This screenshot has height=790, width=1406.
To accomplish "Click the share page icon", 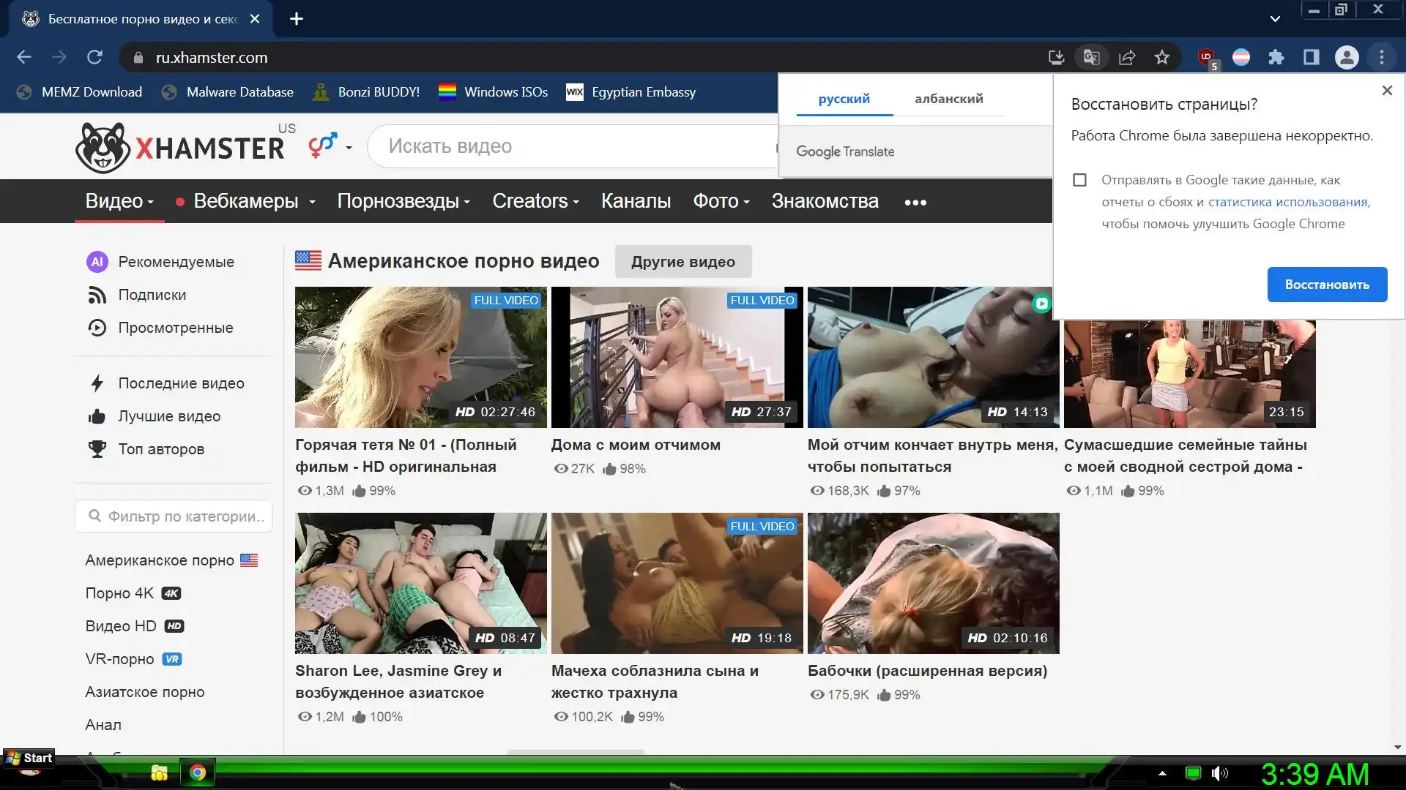I will point(1127,57).
